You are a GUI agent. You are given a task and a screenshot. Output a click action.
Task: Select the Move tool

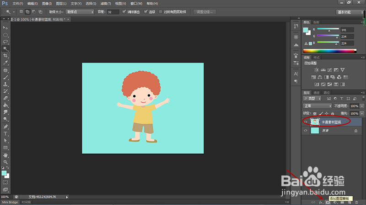[x=5, y=28]
